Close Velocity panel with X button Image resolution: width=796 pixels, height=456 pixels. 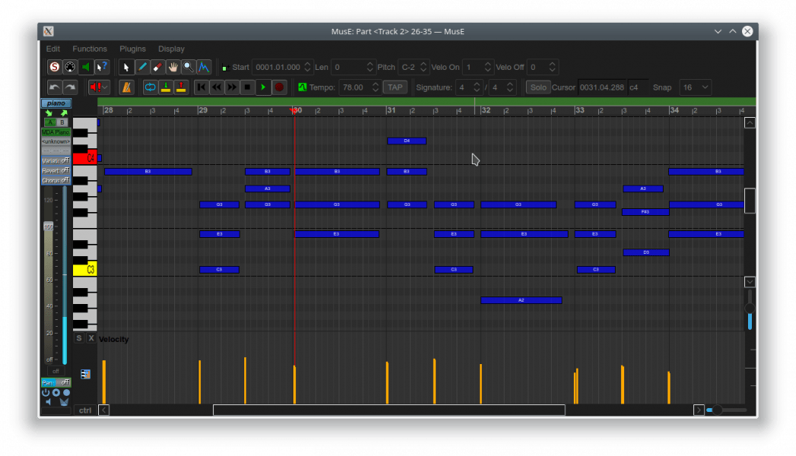tap(91, 337)
